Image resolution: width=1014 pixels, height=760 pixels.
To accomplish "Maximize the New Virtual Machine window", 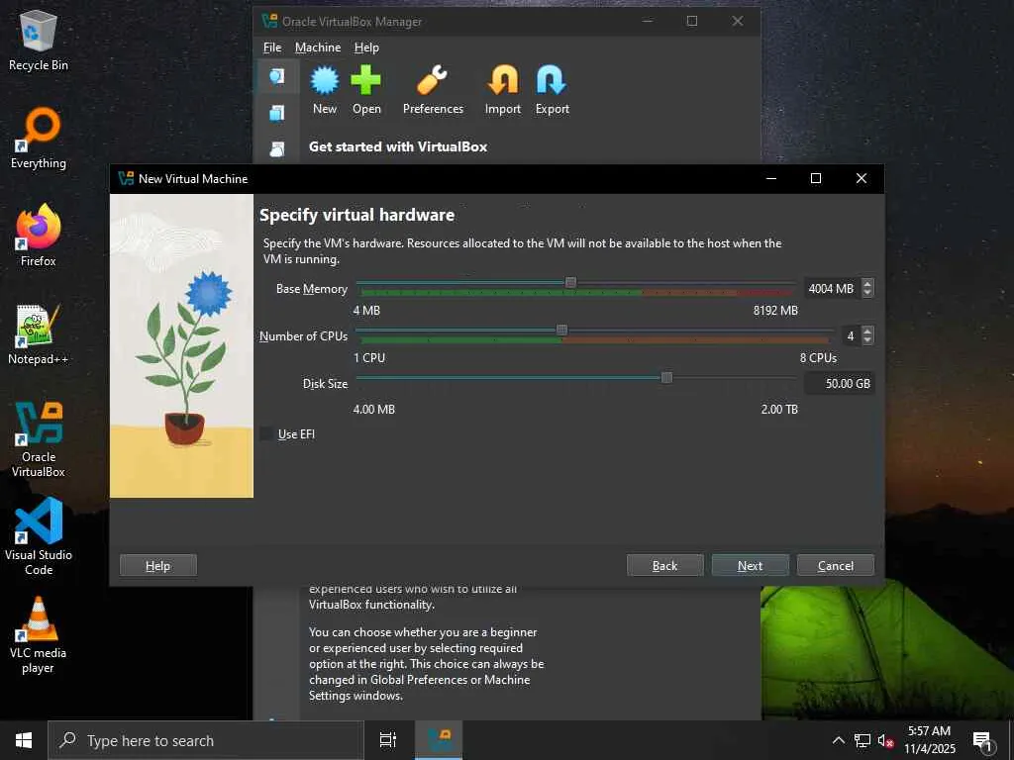I will [816, 178].
